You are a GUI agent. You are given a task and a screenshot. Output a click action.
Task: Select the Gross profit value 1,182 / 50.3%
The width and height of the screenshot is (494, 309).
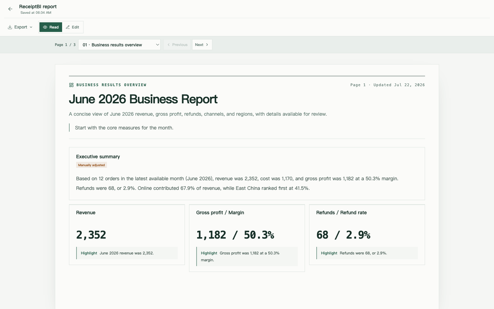tap(235, 235)
